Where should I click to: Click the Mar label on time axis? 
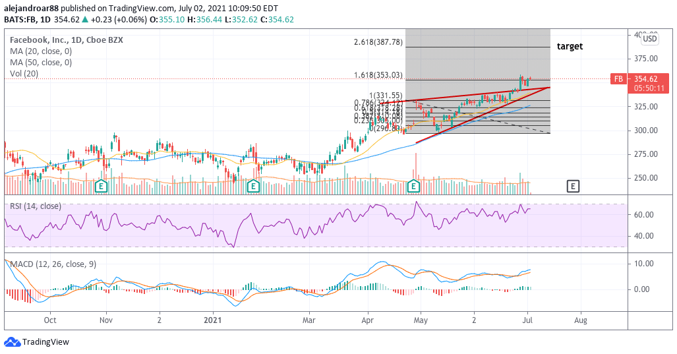(x=309, y=320)
